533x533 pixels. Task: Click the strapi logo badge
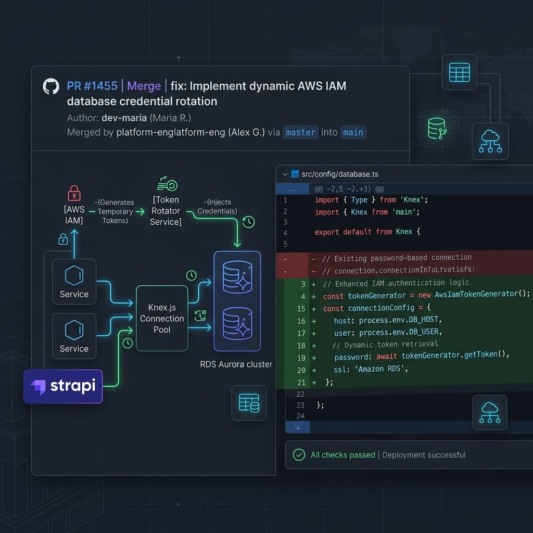point(63,387)
